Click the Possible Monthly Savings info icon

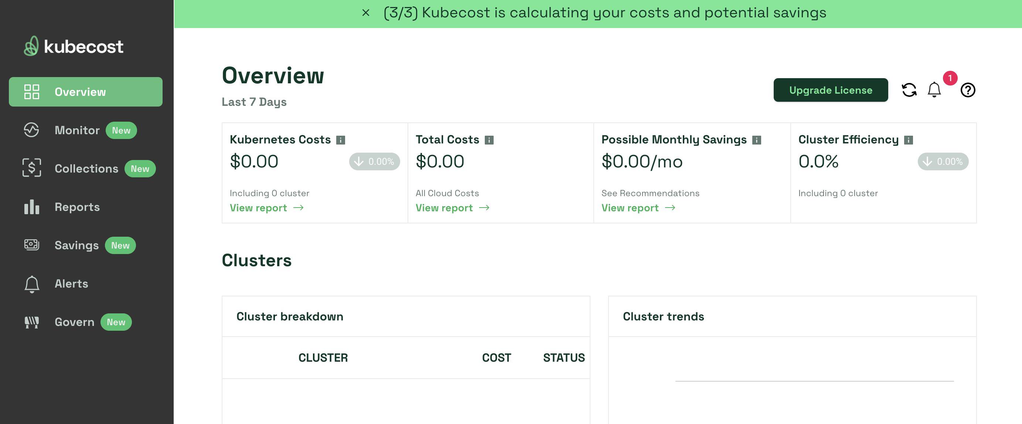(x=756, y=139)
